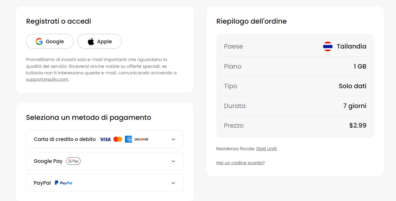
Task: Click the PayPal logo icon
Action: 64,183
